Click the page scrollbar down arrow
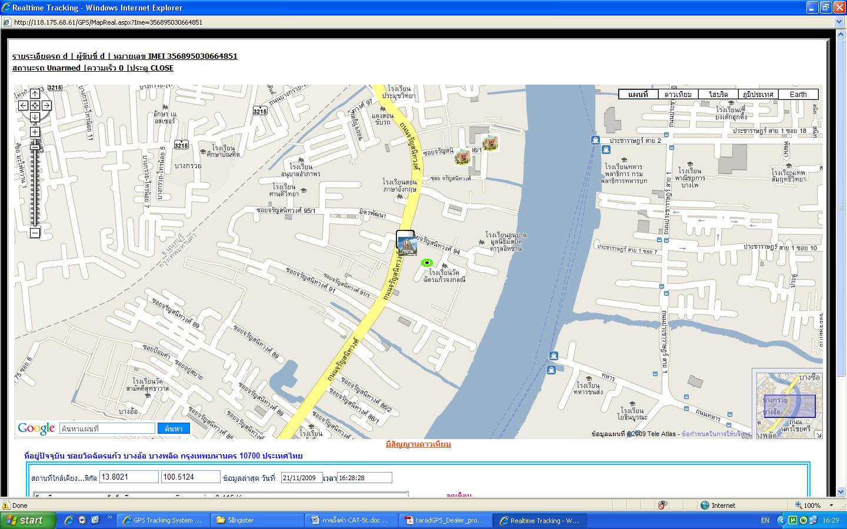 842,492
